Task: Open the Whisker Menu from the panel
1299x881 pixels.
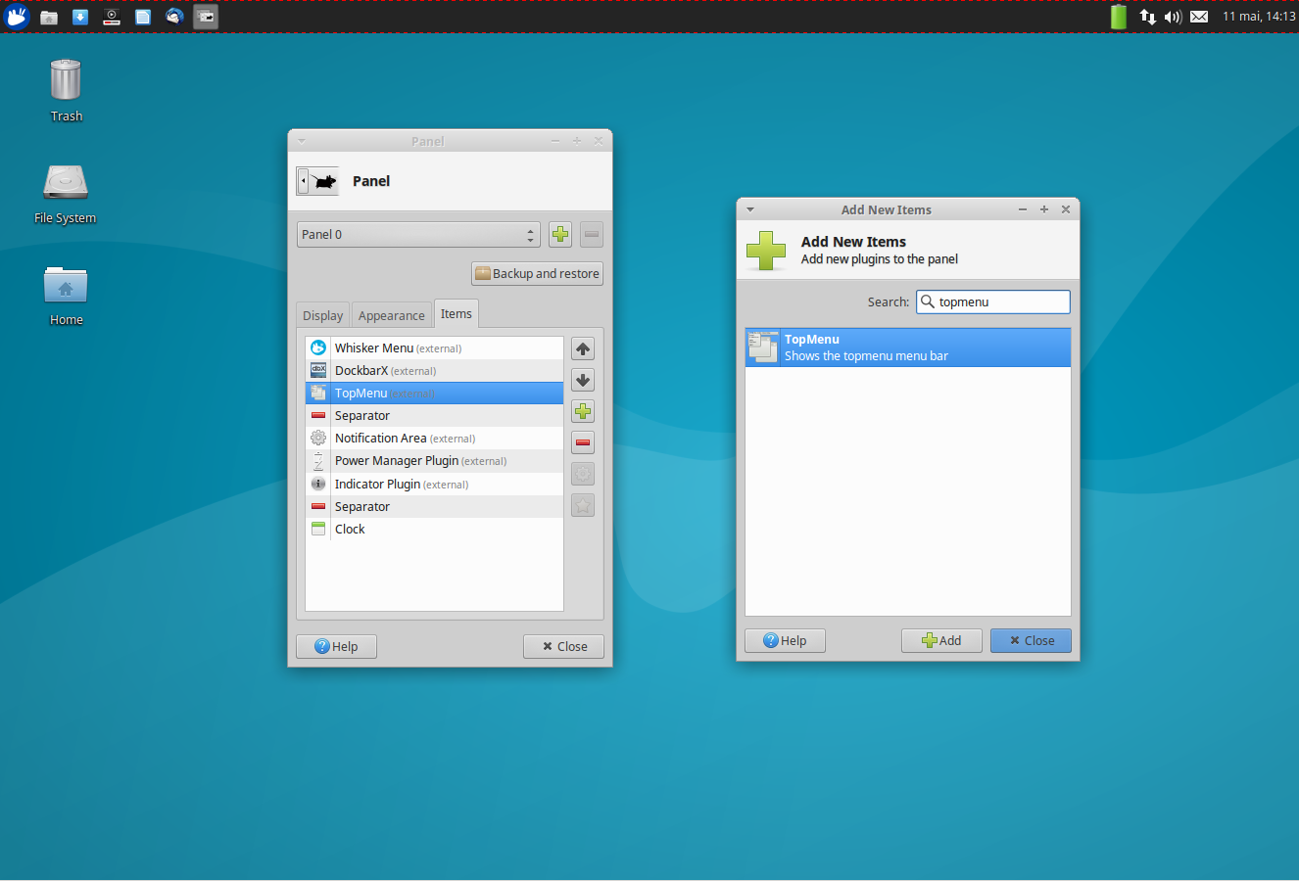Action: (17, 16)
